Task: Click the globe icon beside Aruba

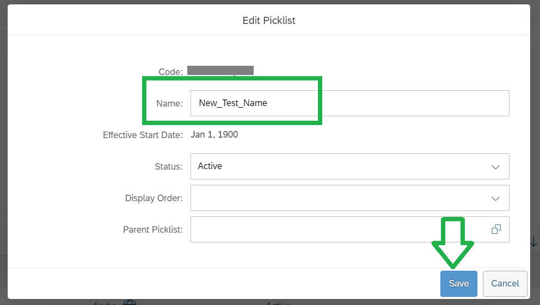Action: [130, 303]
